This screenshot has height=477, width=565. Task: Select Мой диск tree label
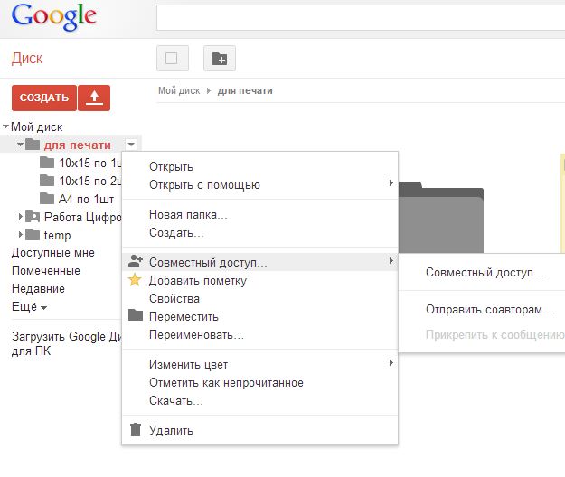coord(37,126)
